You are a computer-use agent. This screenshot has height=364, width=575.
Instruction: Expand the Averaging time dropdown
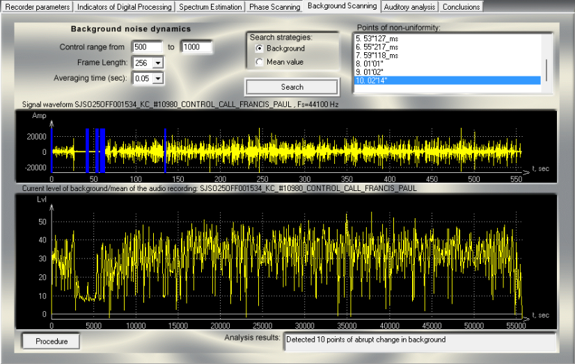click(x=158, y=78)
